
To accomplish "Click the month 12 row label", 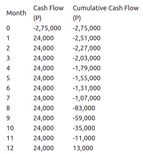I will (x=10, y=148).
